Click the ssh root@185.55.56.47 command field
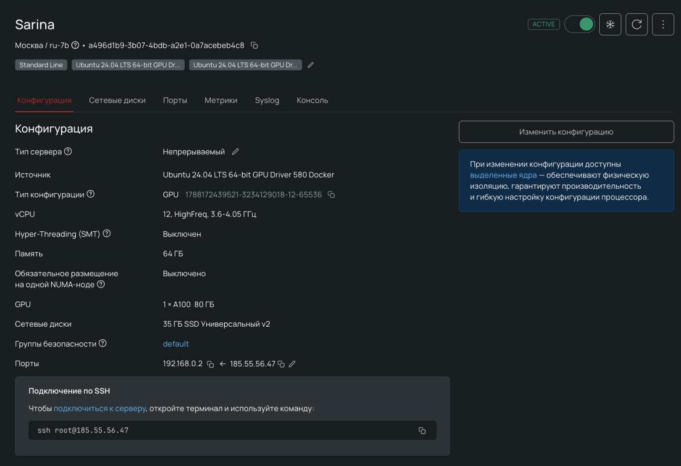Viewport: 681px width, 466px height. tap(232, 430)
